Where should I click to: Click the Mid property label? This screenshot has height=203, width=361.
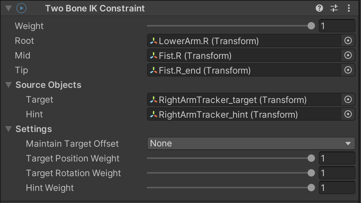coord(22,56)
